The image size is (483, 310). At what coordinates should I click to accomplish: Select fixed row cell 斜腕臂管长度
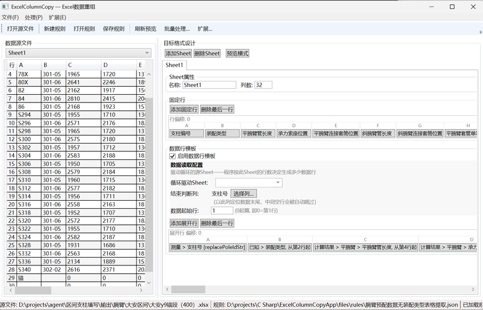coord(378,133)
